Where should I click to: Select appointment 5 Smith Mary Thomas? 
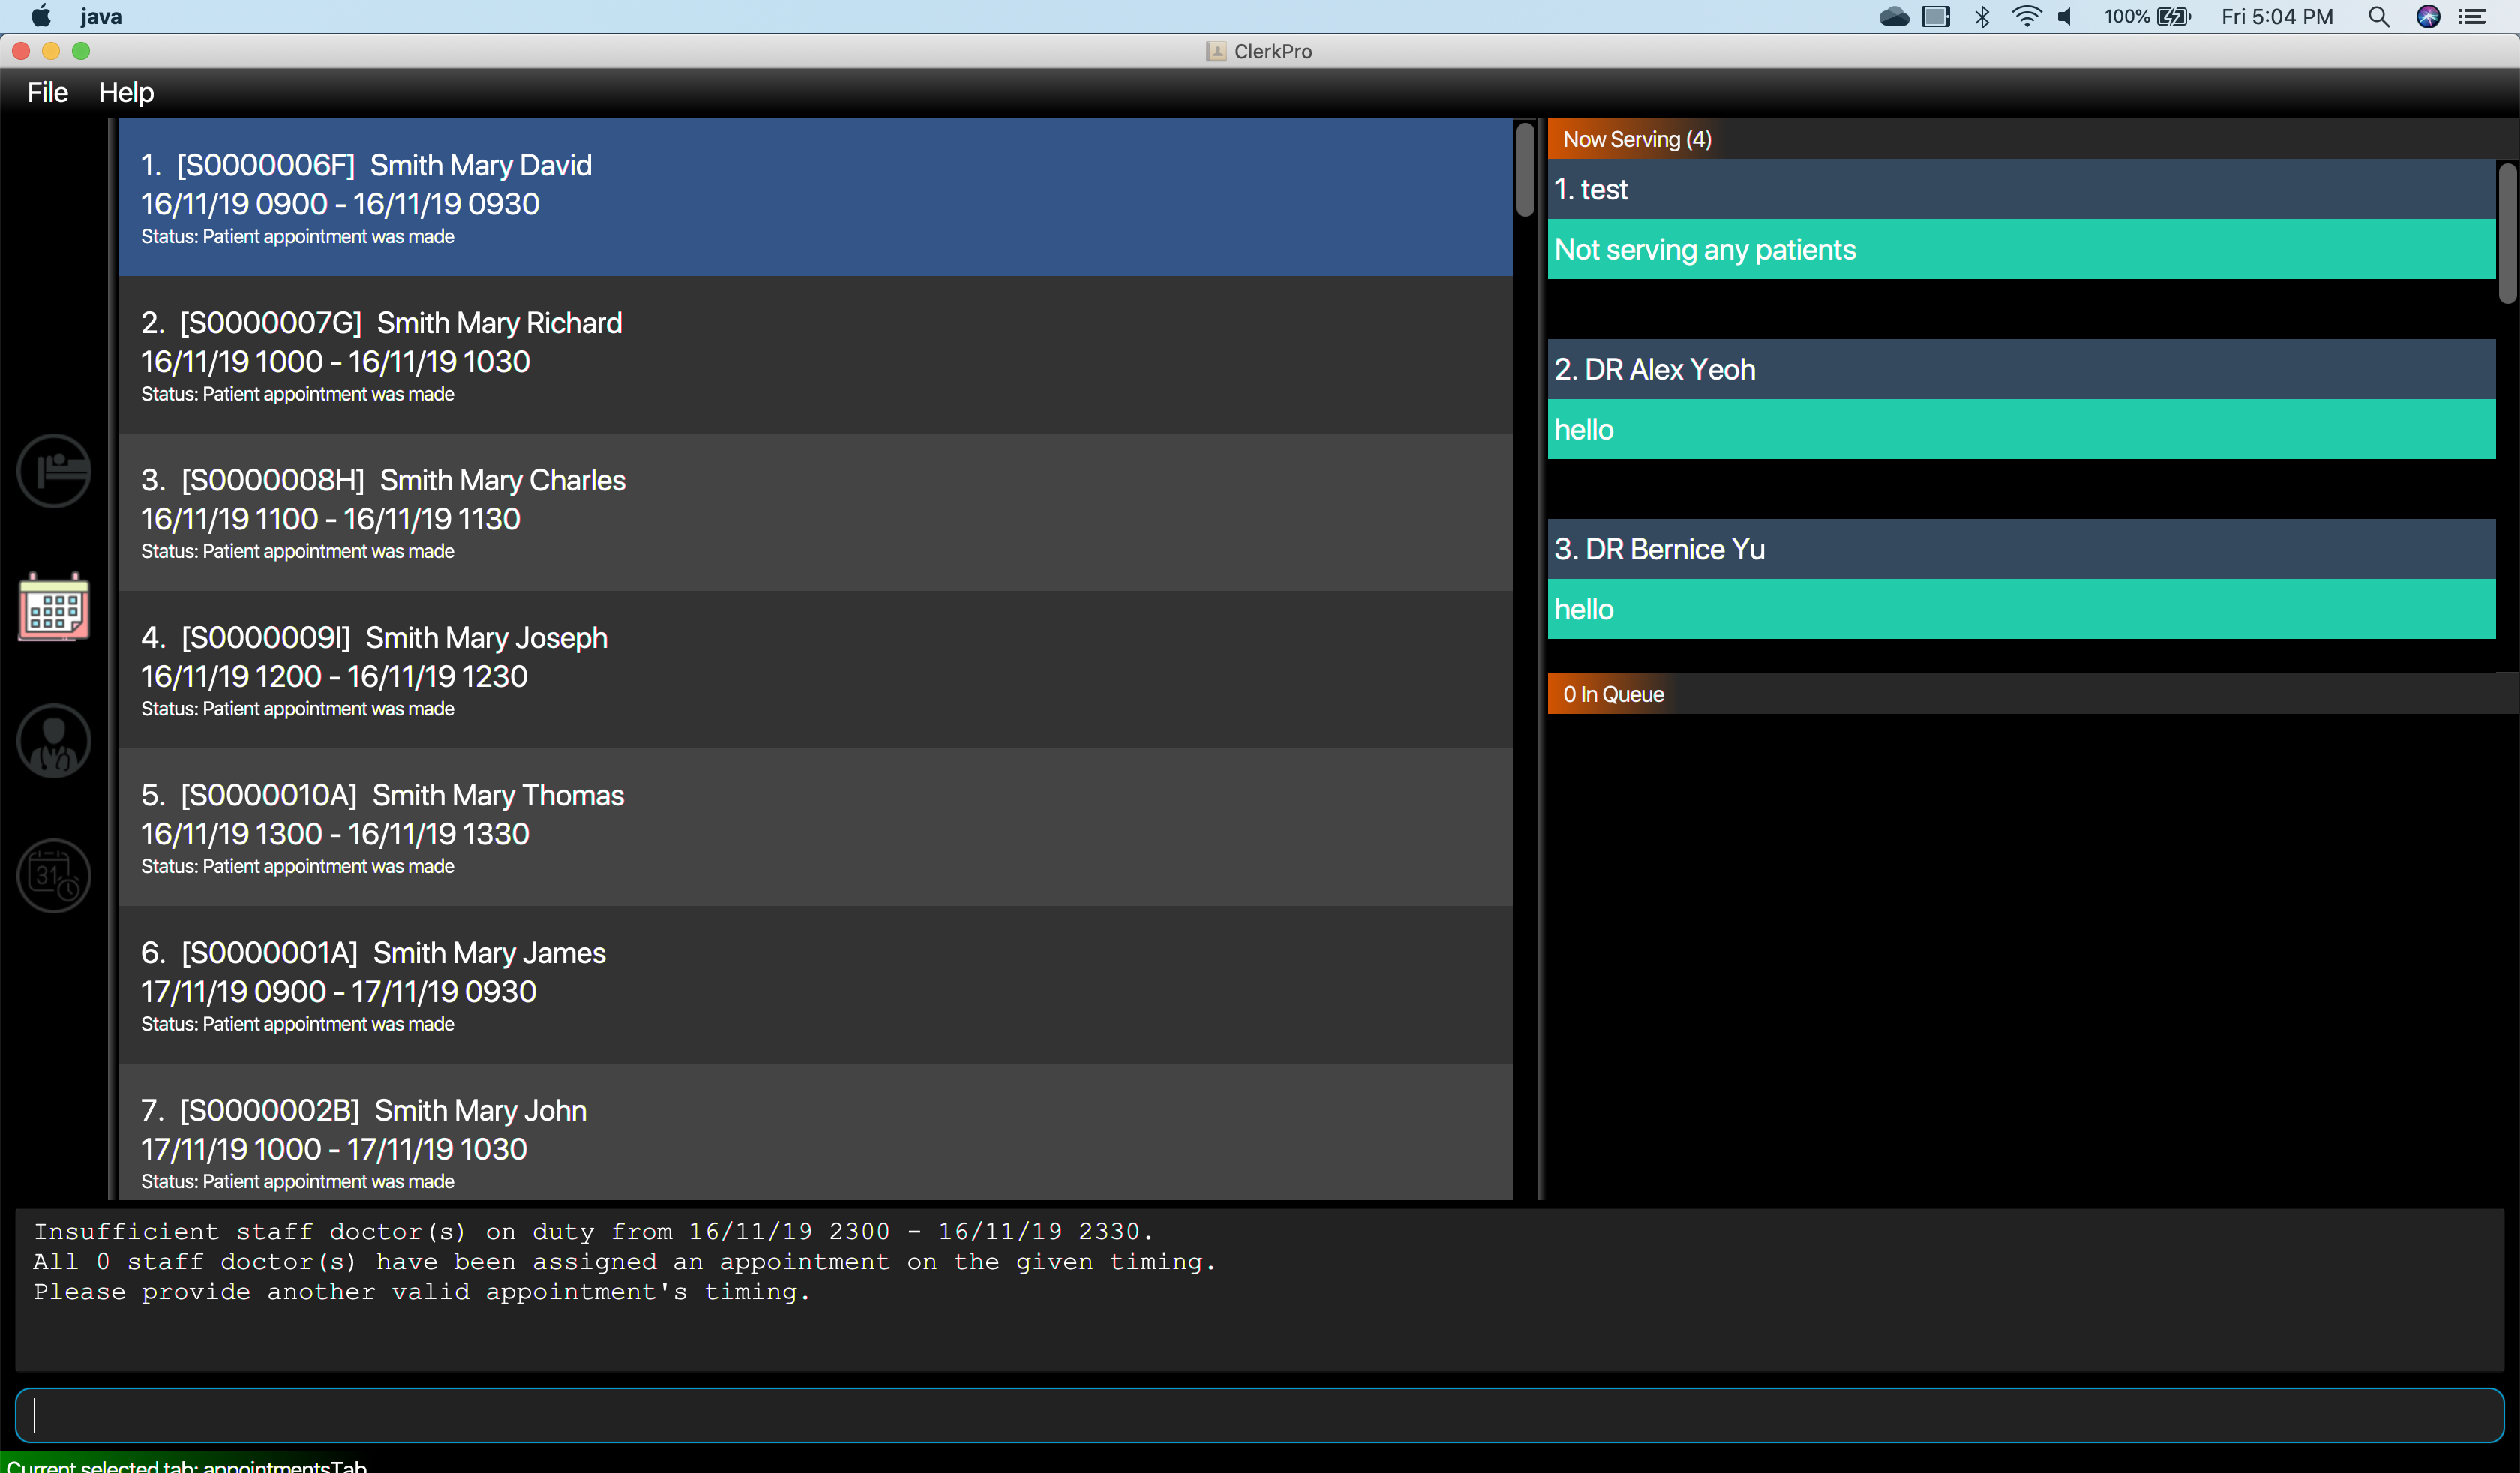(x=815, y=827)
